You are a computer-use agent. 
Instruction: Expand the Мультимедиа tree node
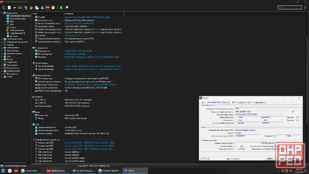point(2,51)
